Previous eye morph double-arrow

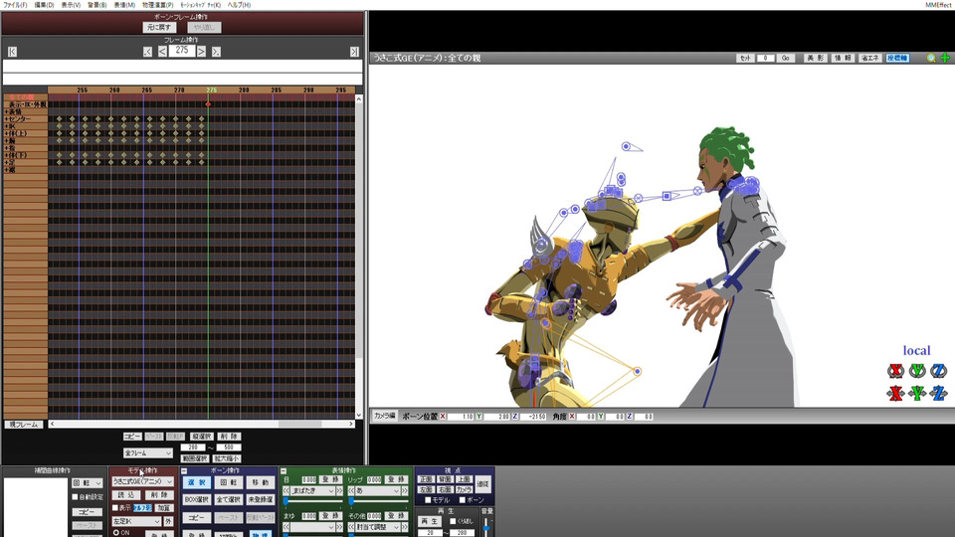coord(286,490)
